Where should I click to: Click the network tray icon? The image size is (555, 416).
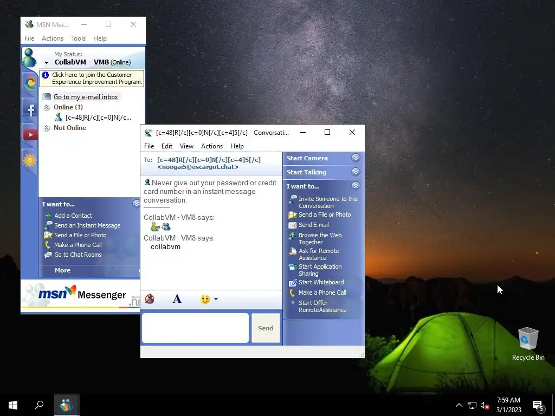tap(472, 405)
